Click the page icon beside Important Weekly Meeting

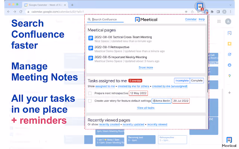pyautogui.click(x=91, y=58)
